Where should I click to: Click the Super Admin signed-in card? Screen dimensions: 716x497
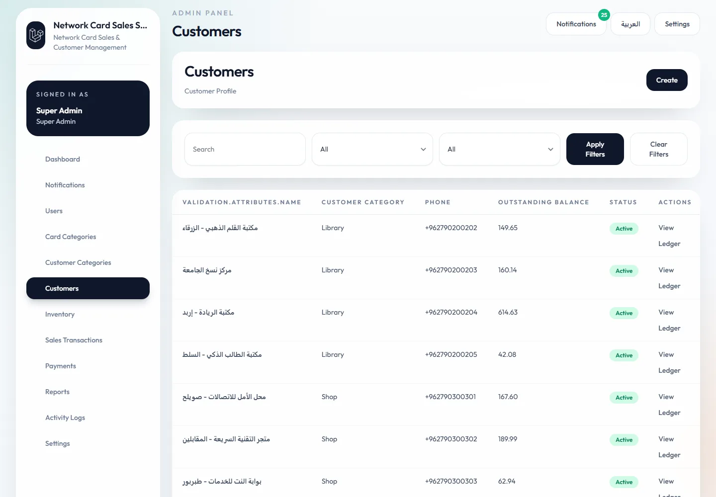pos(88,108)
